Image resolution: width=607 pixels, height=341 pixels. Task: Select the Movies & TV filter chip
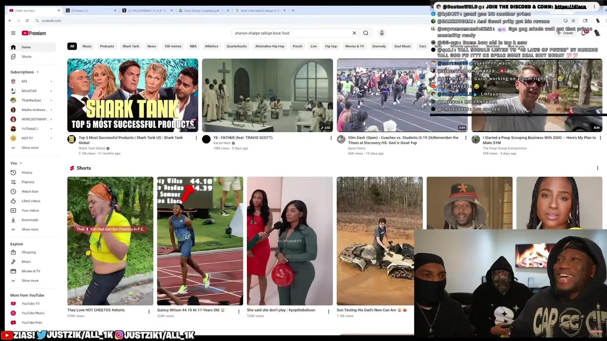[354, 46]
